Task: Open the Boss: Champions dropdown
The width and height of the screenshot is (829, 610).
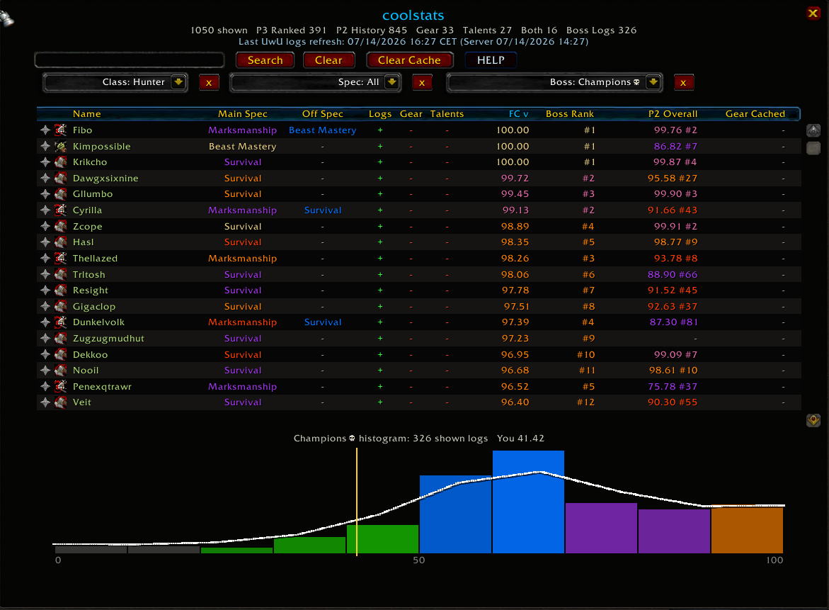Action: pos(653,82)
